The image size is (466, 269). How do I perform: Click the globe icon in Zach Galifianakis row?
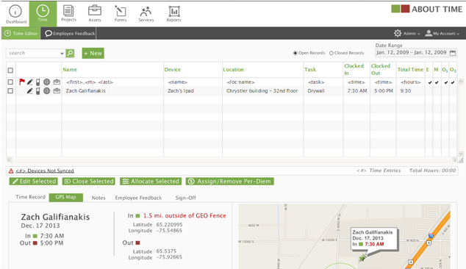click(x=46, y=90)
